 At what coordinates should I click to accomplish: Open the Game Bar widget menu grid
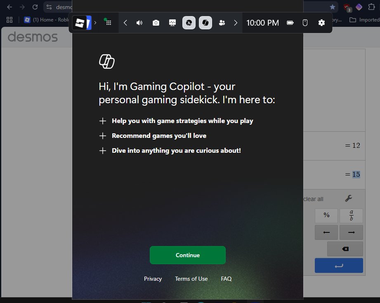coord(108,22)
